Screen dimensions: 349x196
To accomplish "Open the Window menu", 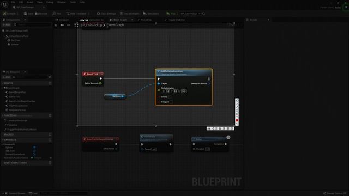I will 62,2.
